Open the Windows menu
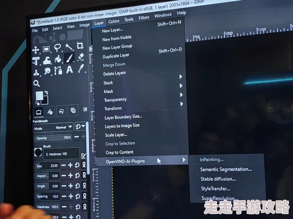This screenshot has height=219, width=293. pyautogui.click(x=163, y=15)
